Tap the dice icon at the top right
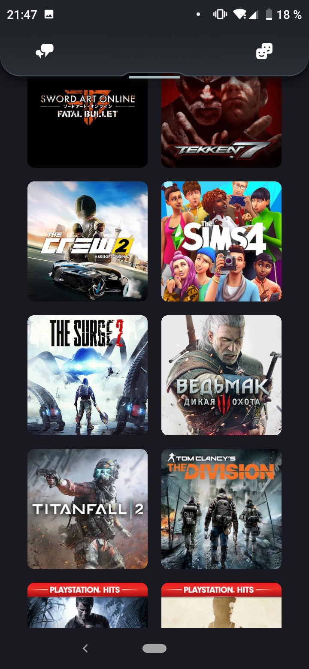The image size is (309, 669). tap(264, 51)
